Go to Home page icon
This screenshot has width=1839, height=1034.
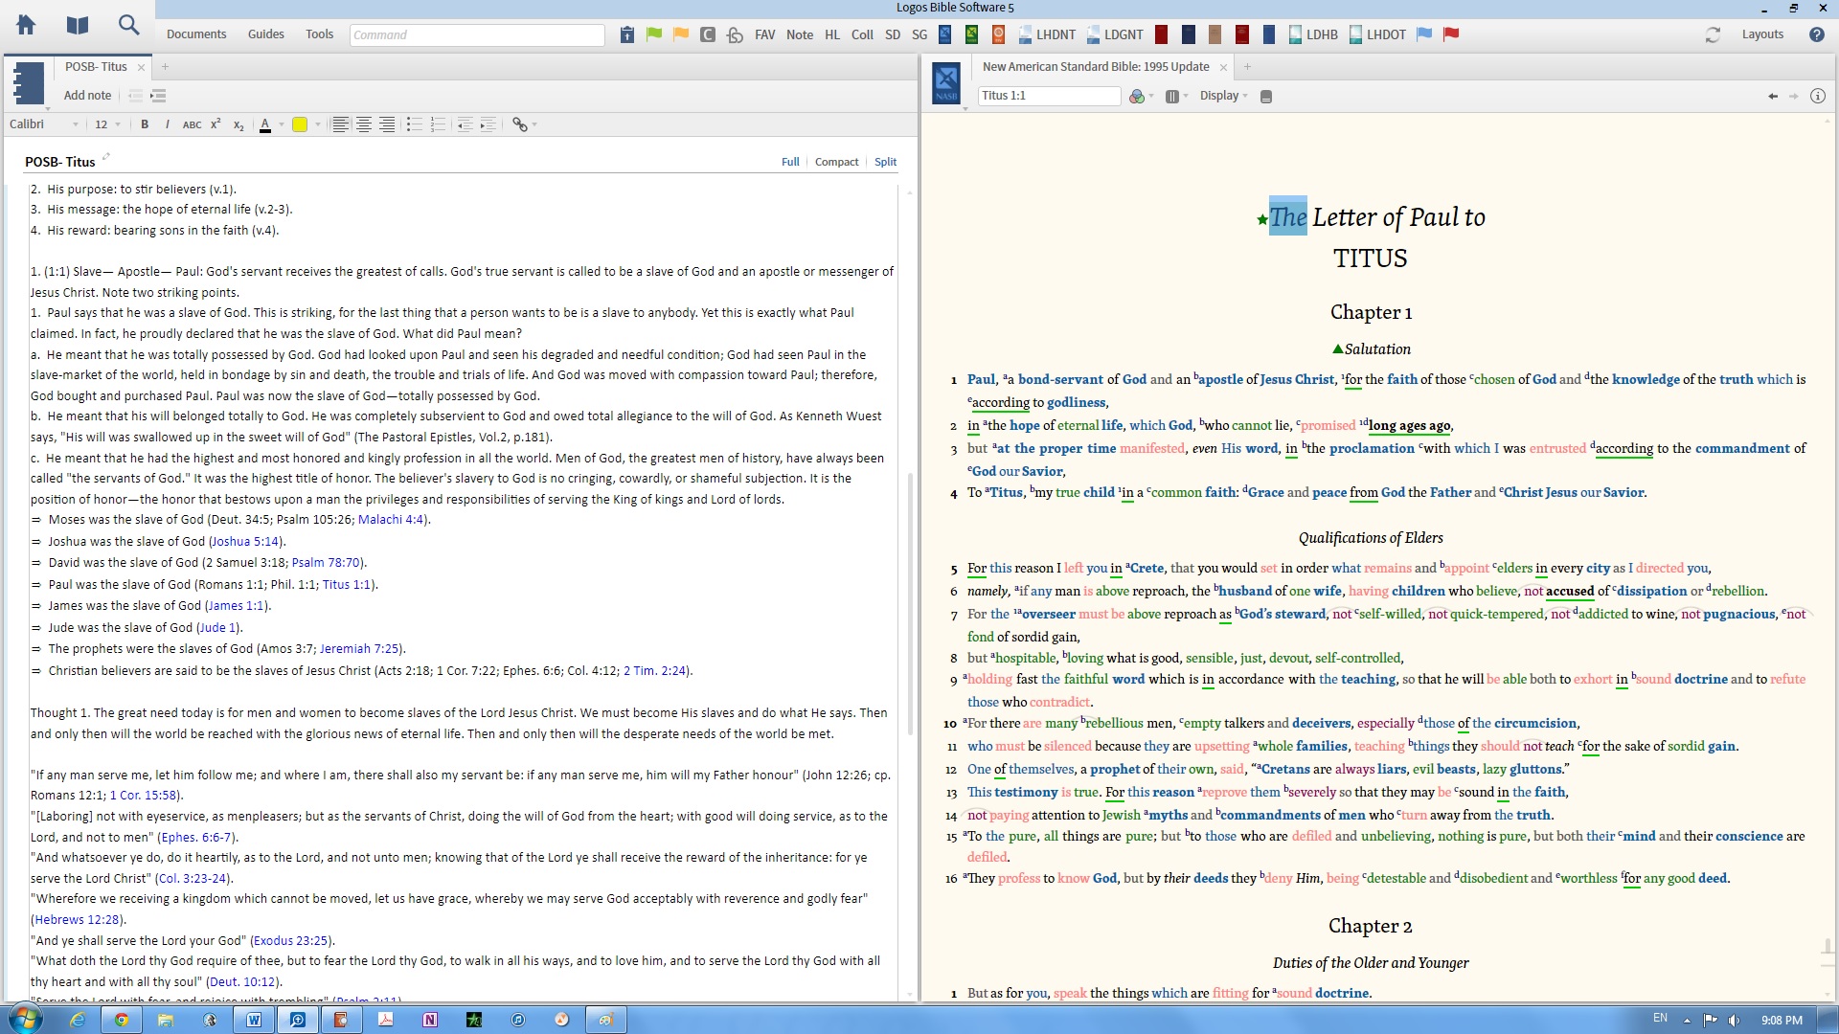26,26
